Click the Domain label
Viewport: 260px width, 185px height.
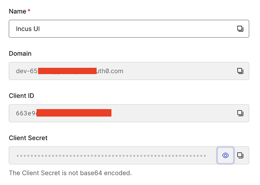tap(20, 54)
